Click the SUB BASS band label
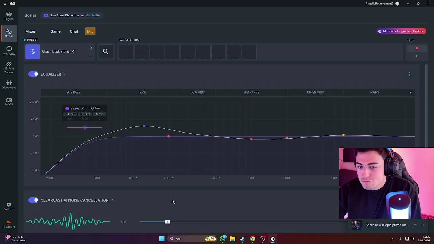Image resolution: width=434 pixels, height=244 pixels. click(x=73, y=92)
